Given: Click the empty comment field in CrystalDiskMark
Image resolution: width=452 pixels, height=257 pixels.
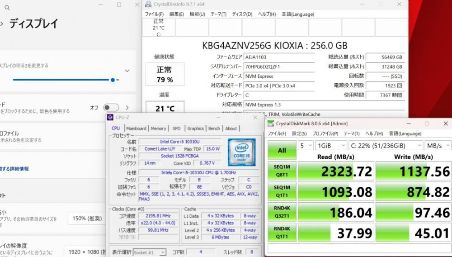Looking at the screenshot, I should (359, 248).
